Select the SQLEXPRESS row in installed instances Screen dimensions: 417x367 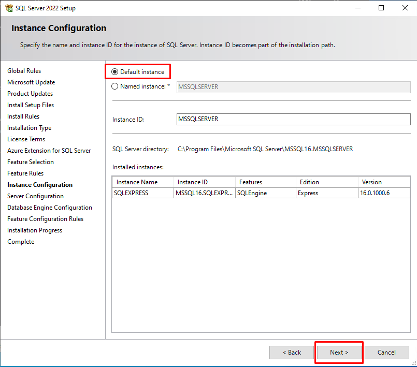(142, 193)
